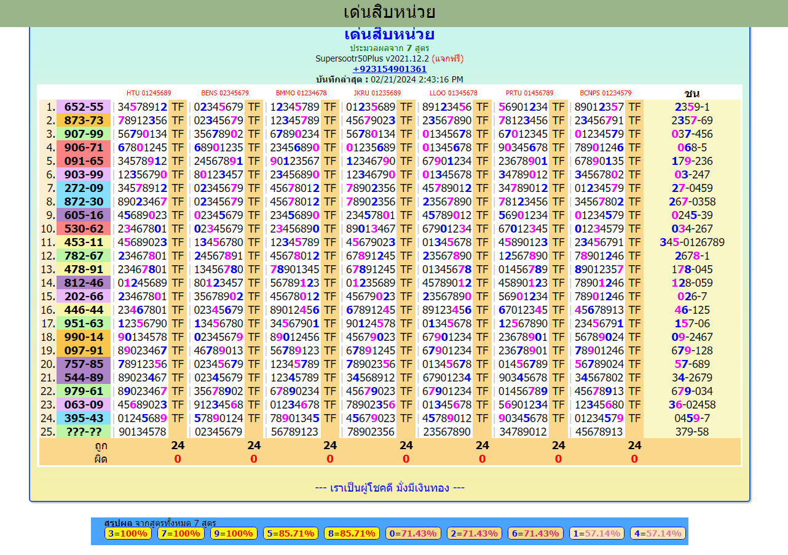The image size is (788, 555).
Task: Click the 6=71.43% summary badge
Action: pos(535,533)
